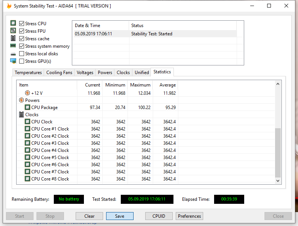Click the CPU Core #1 Clock icon
The width and height of the screenshot is (298, 226).
click(x=27, y=129)
